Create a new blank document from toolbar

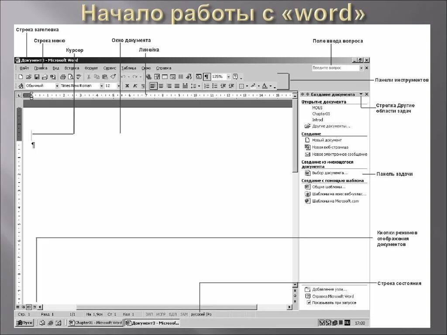tap(21, 77)
